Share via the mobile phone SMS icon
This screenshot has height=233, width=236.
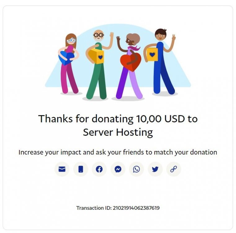tap(81, 169)
